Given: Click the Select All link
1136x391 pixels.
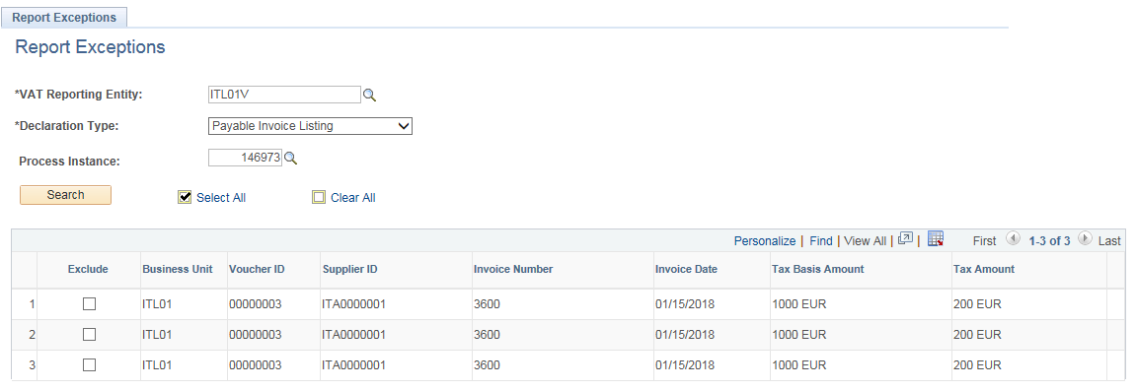Looking at the screenshot, I should tap(221, 198).
